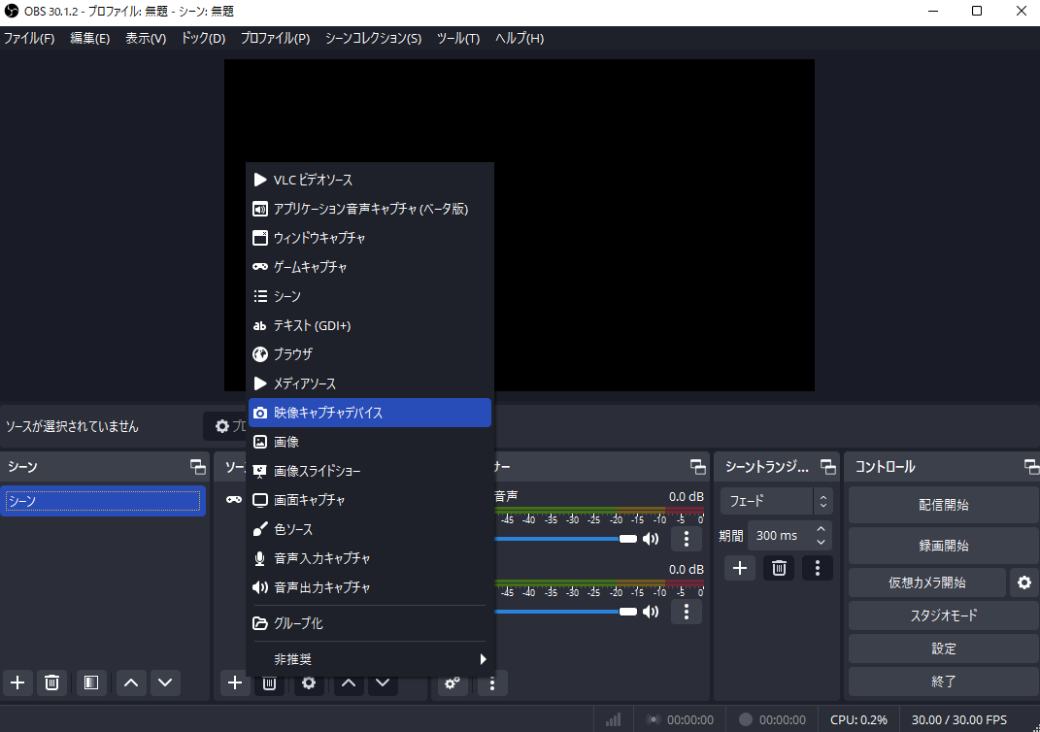Open source properties with the gear icon
The width and height of the screenshot is (1040, 732).
pos(308,683)
